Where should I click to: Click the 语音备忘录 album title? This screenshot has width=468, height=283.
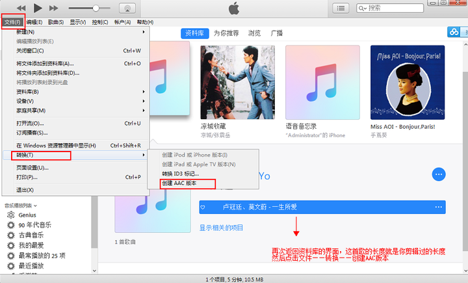coord(301,126)
